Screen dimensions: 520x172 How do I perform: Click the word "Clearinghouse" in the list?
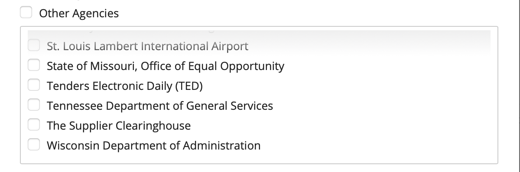point(153,126)
